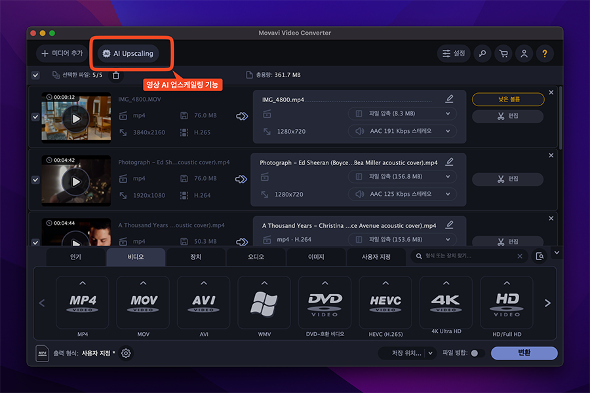Edit A Thousand Years with 편집 button
Viewport: 590px width, 393px height.
(507, 241)
